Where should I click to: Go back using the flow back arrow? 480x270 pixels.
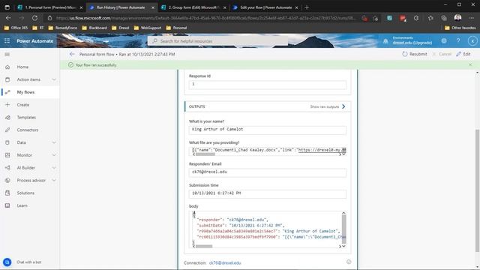pyautogui.click(x=72, y=54)
